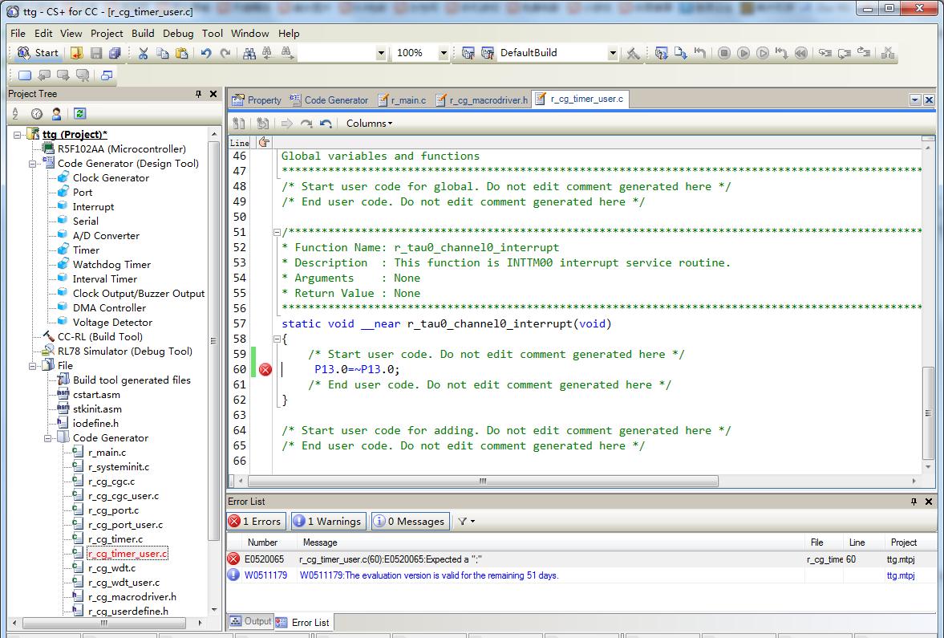This screenshot has height=638, width=944.
Task: Switch to the Property tab
Action: (257, 100)
